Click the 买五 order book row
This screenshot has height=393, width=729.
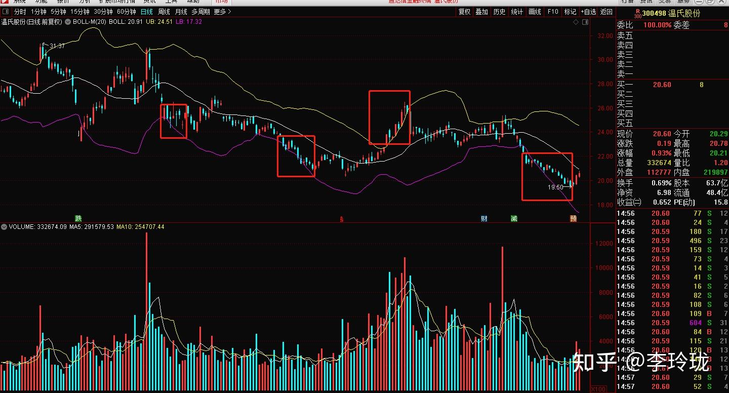[672, 123]
